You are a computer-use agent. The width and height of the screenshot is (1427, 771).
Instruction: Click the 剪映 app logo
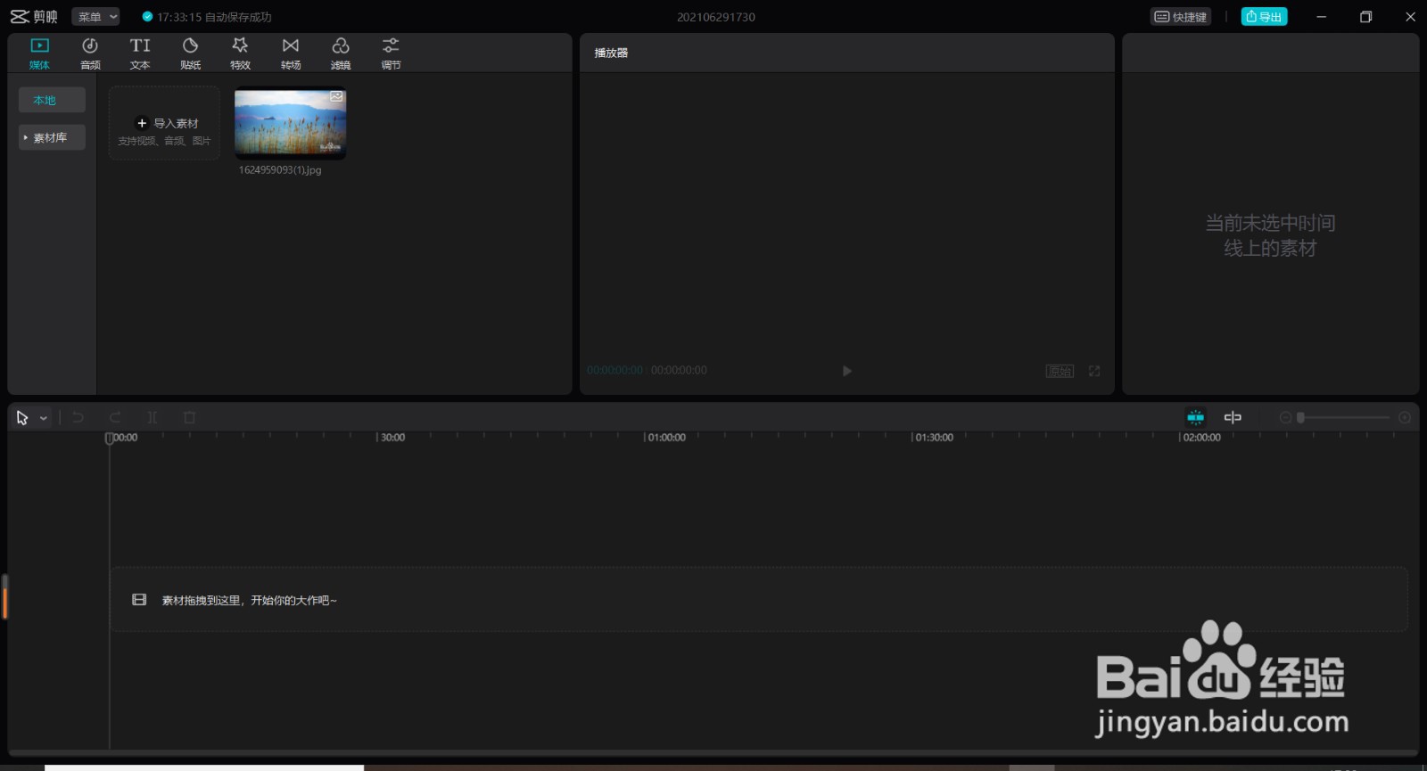[34, 17]
